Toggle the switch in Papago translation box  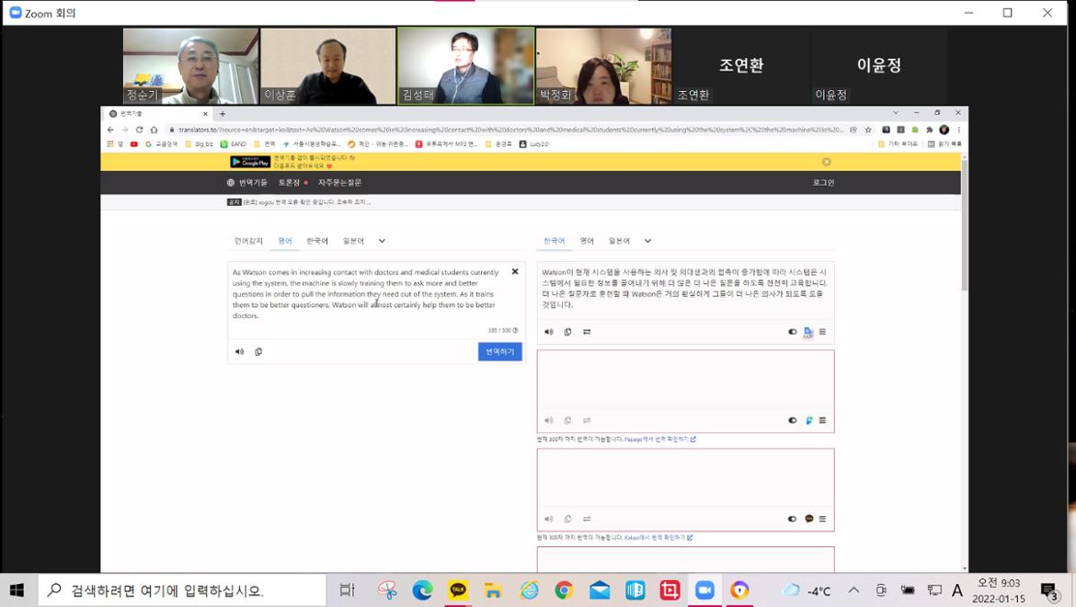coord(792,420)
